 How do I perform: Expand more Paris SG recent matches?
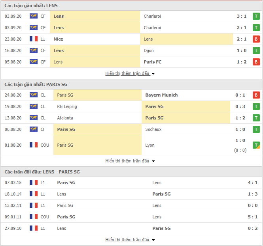coord(130,161)
